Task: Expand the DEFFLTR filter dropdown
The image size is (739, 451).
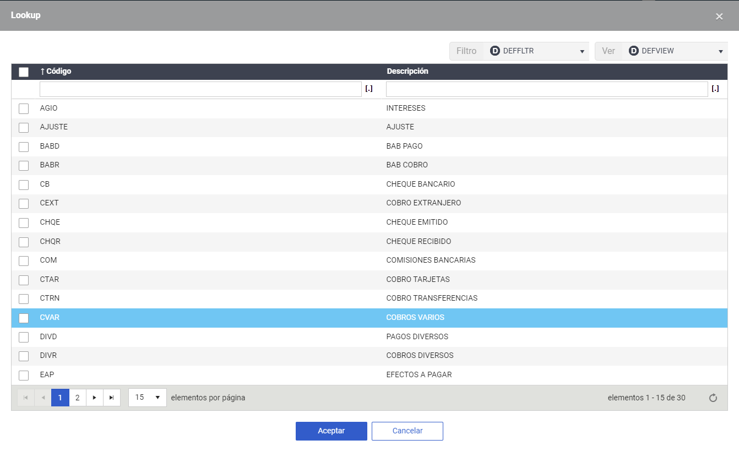Action: click(582, 51)
